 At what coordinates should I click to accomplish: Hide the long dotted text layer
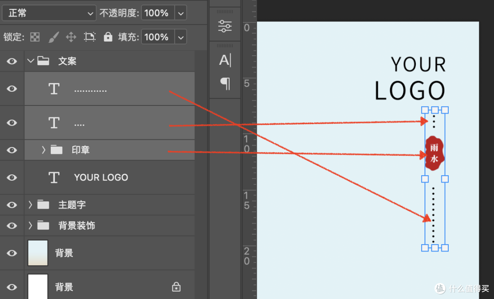click(x=12, y=89)
